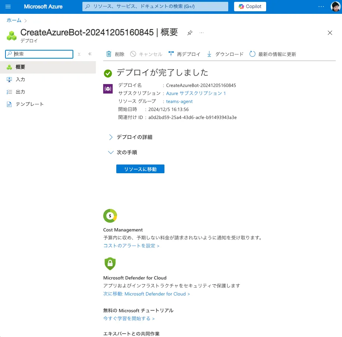The width and height of the screenshot is (342, 337).
Task: Click the green cubes deployment icon in header
Action: coord(12,36)
